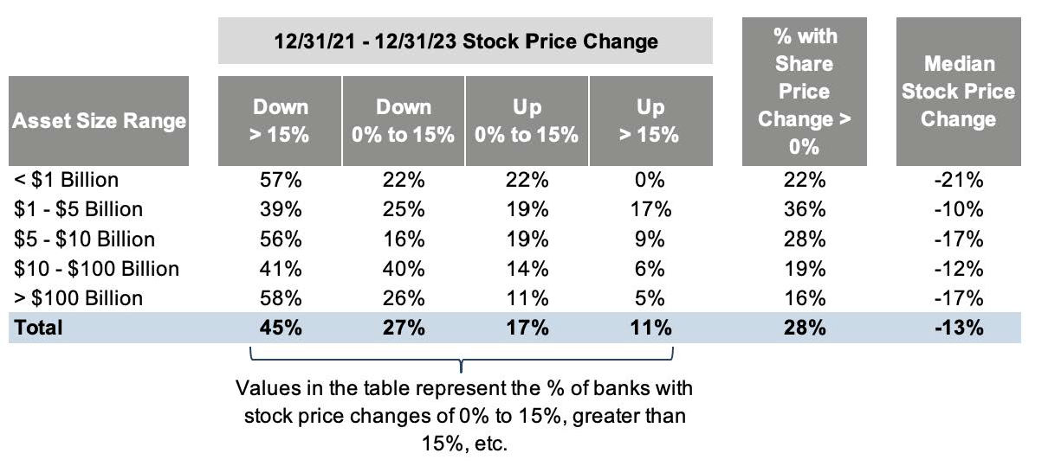Click the 'Down 0% to 15%' column header
The height and width of the screenshot is (466, 1061).
404,120
